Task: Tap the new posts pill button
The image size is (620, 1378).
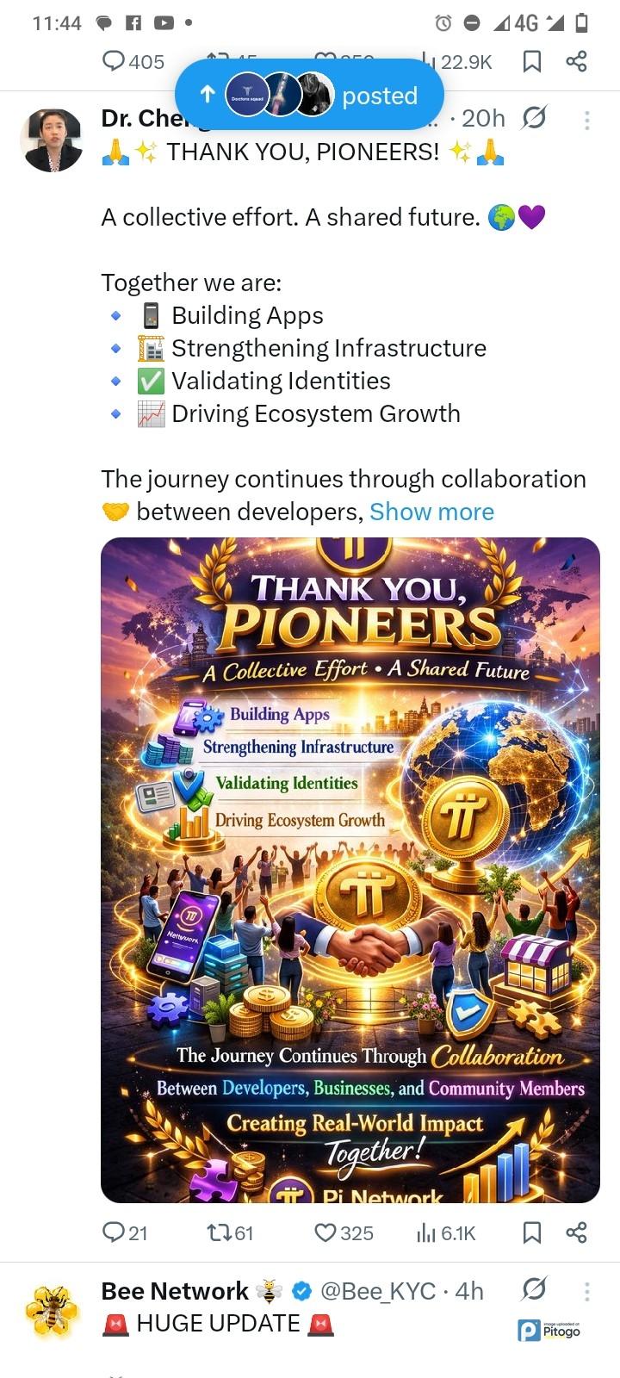Action: point(309,95)
